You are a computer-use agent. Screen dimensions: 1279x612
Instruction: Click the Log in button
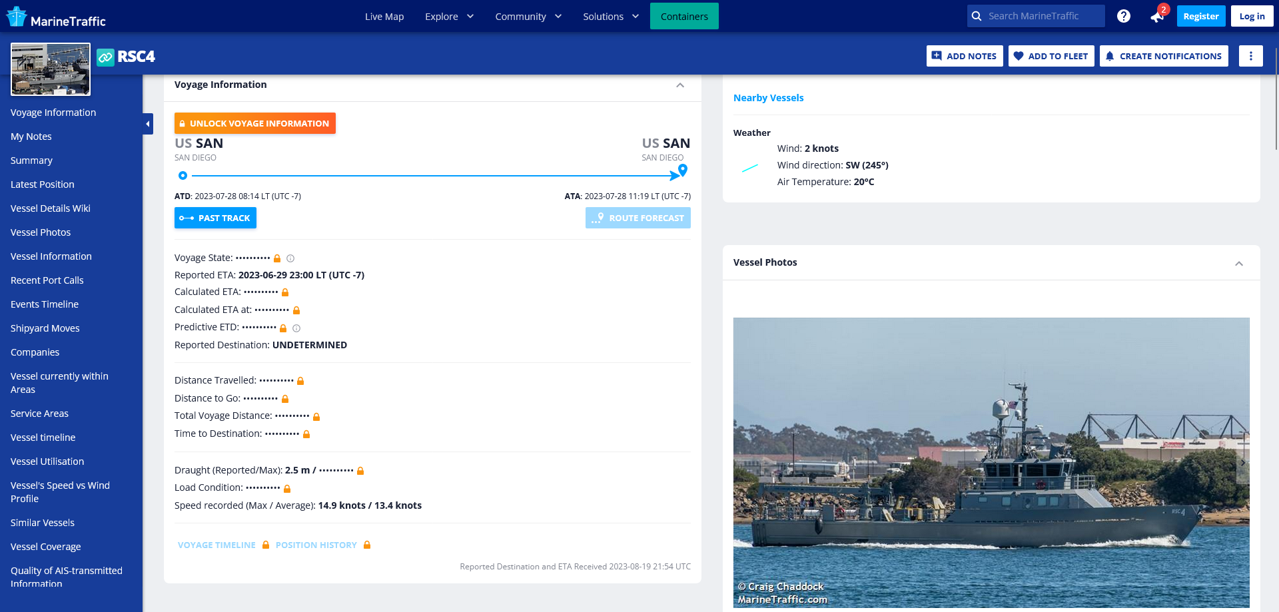[1252, 16]
